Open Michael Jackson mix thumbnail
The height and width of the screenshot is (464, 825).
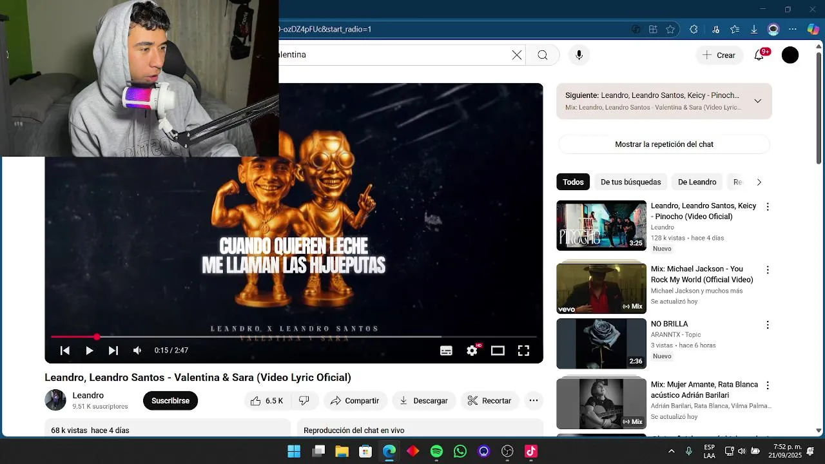click(x=601, y=287)
